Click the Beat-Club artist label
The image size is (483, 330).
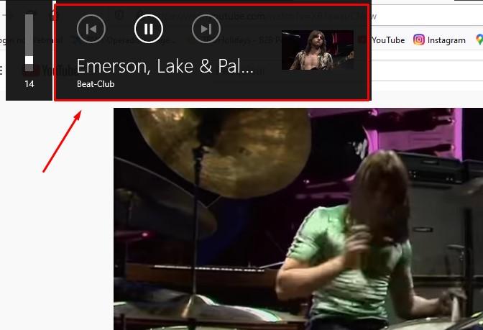coord(96,84)
